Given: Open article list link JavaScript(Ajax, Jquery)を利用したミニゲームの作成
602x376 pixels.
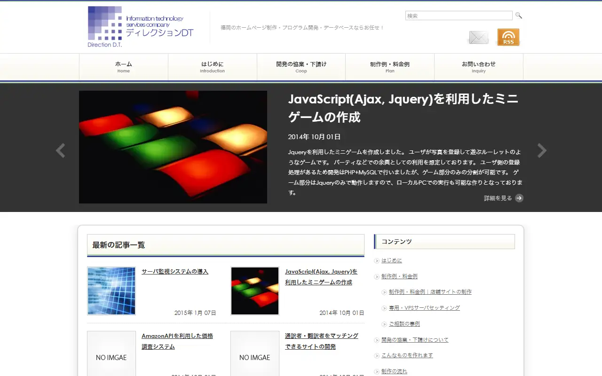Looking at the screenshot, I should (321, 277).
